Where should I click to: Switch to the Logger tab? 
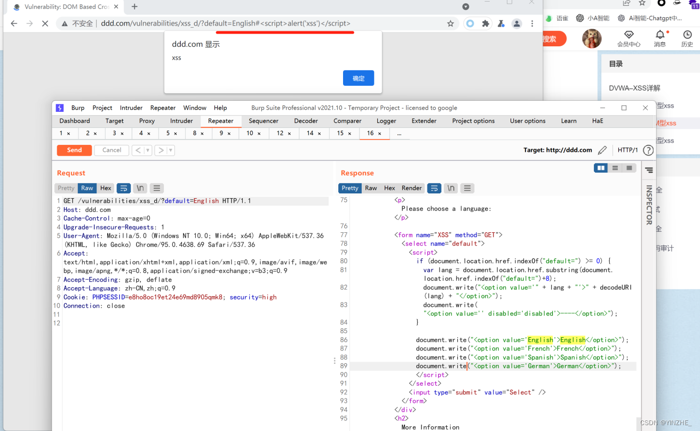[386, 121]
